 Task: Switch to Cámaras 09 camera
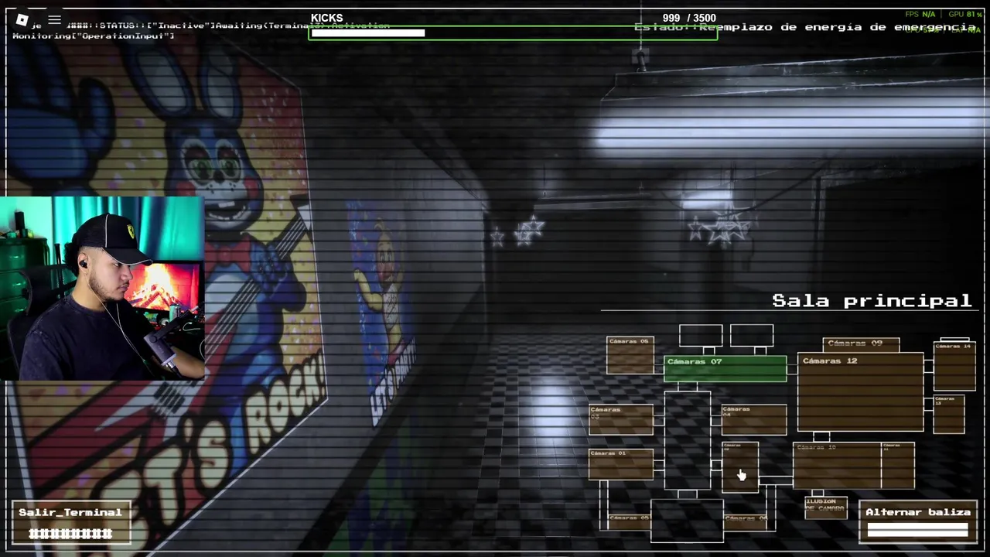(x=861, y=344)
